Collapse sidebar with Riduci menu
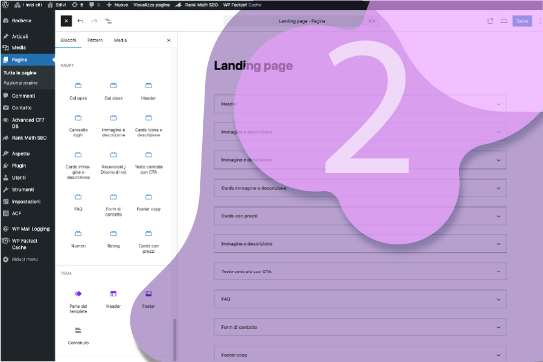The width and height of the screenshot is (543, 362). click(x=24, y=259)
